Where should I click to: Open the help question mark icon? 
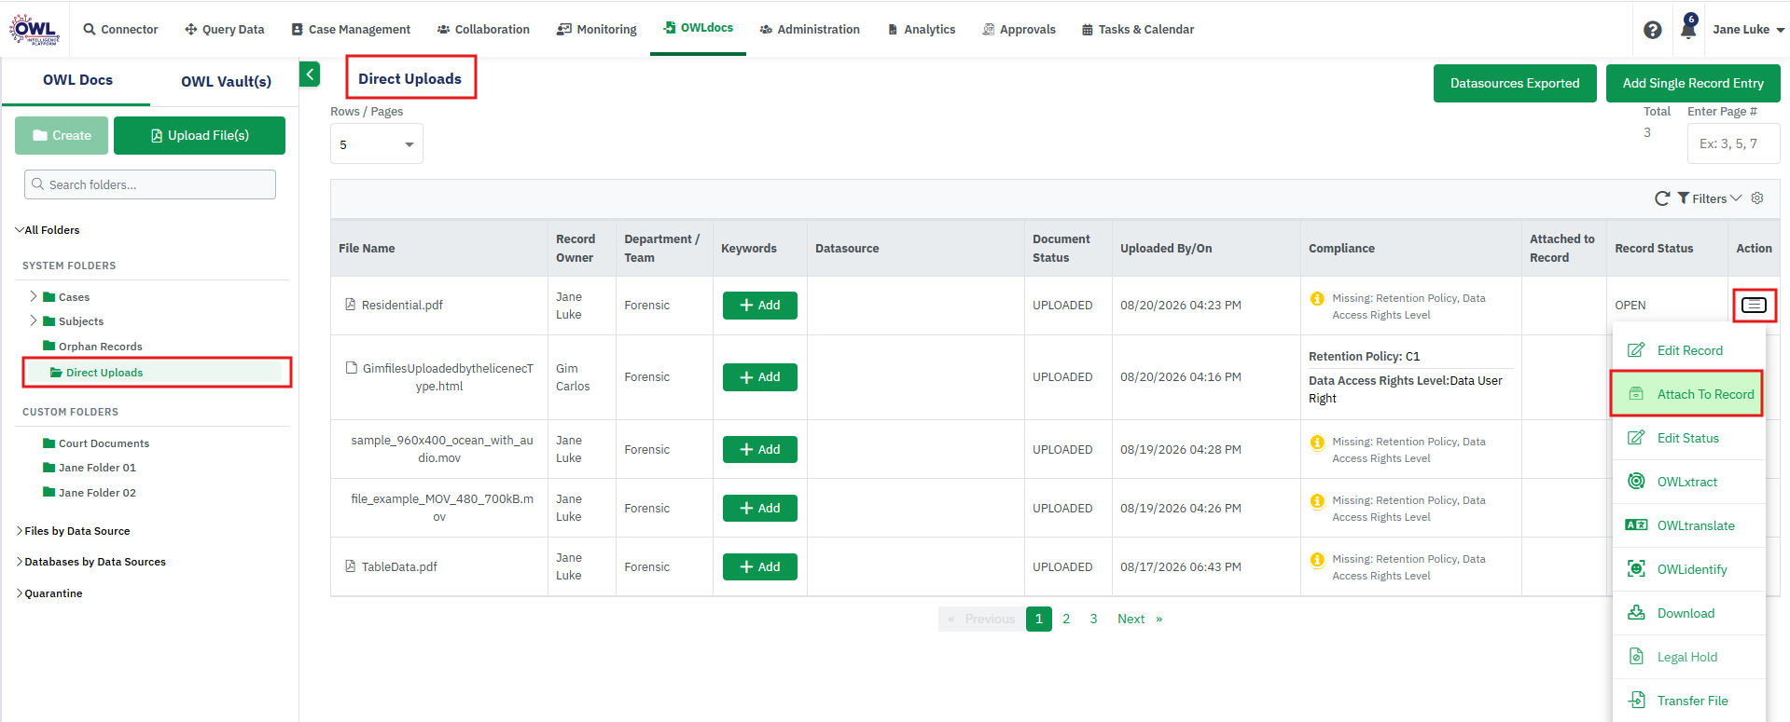click(x=1653, y=30)
